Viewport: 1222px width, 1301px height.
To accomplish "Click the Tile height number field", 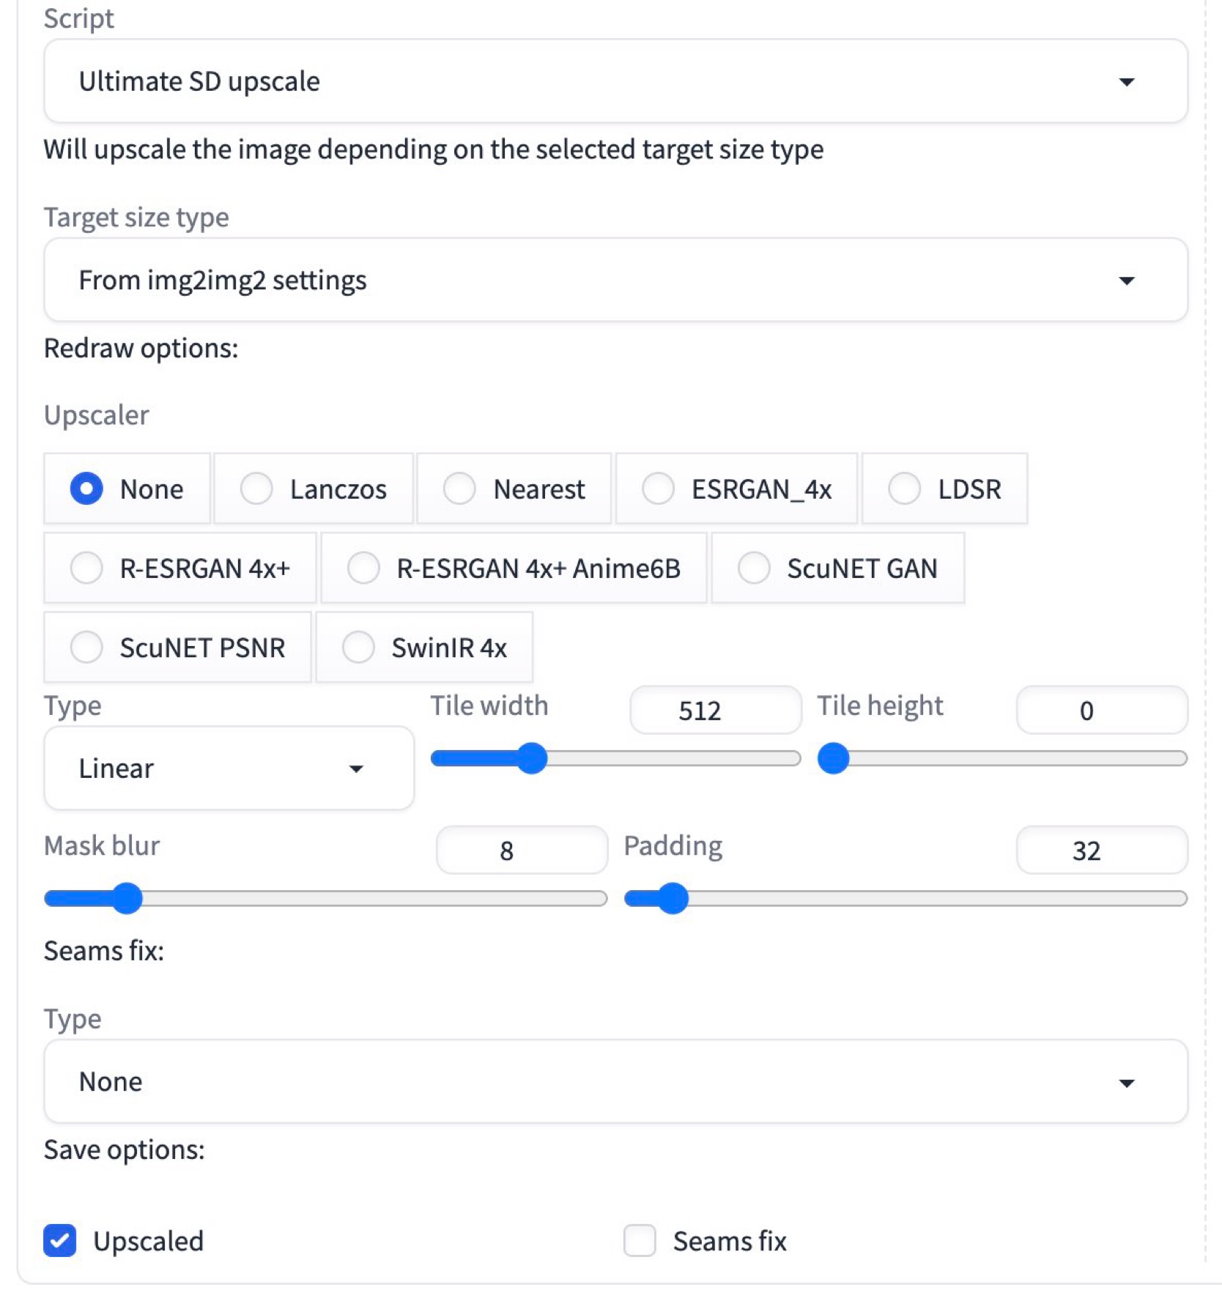I will point(1101,711).
